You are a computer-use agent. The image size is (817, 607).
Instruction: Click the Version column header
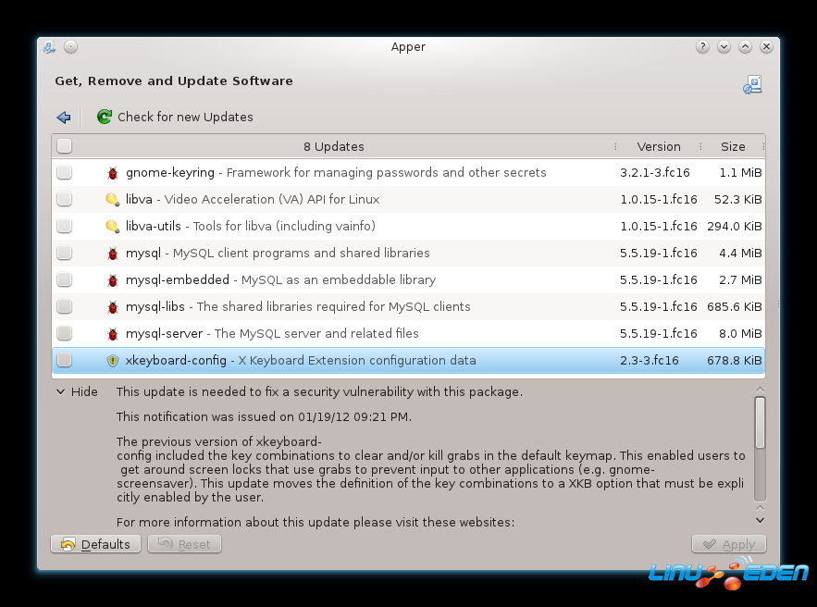658,147
